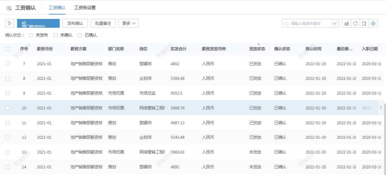Click the expand sidebar panel icon
Viewport: 386px width, 175px height.
(9, 23)
